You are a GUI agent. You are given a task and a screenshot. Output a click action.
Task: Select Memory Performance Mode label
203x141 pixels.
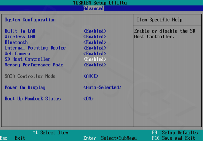coord(34,65)
